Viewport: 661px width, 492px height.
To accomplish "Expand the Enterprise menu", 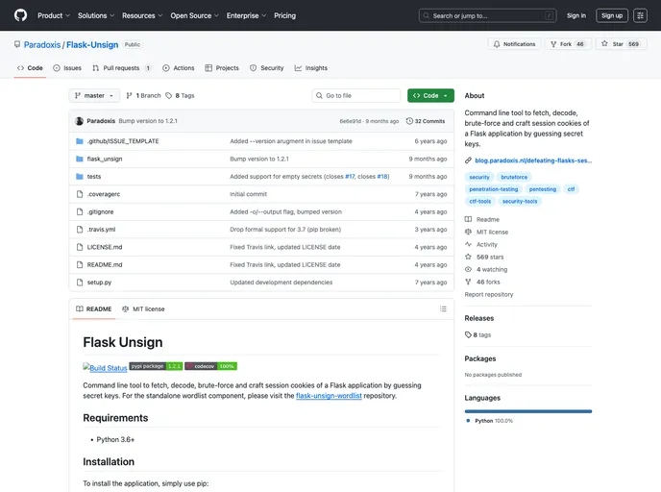I will (246, 15).
